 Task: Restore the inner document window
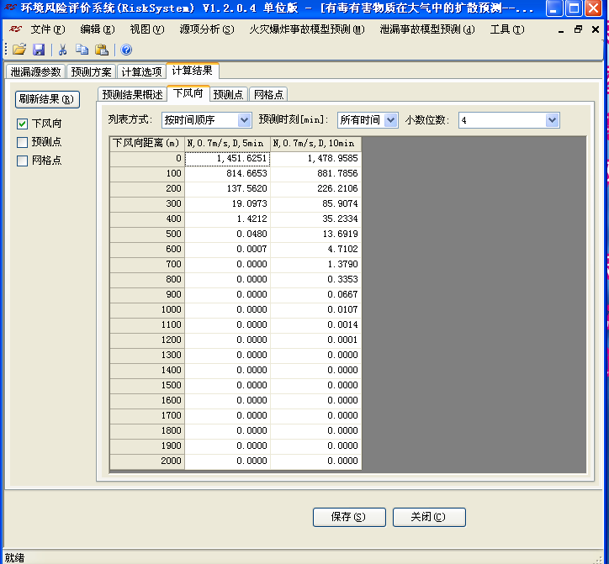coord(579,29)
